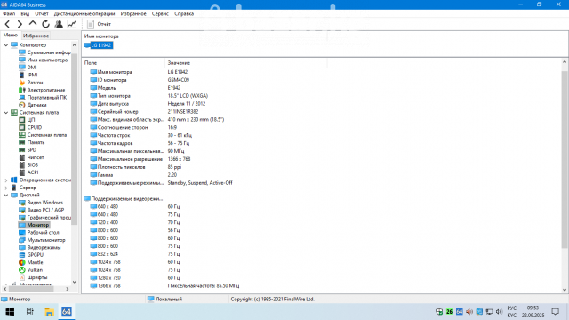This screenshot has width=569, height=320.
Task: Open the Датчики sensor icon item
Action: coord(33,105)
